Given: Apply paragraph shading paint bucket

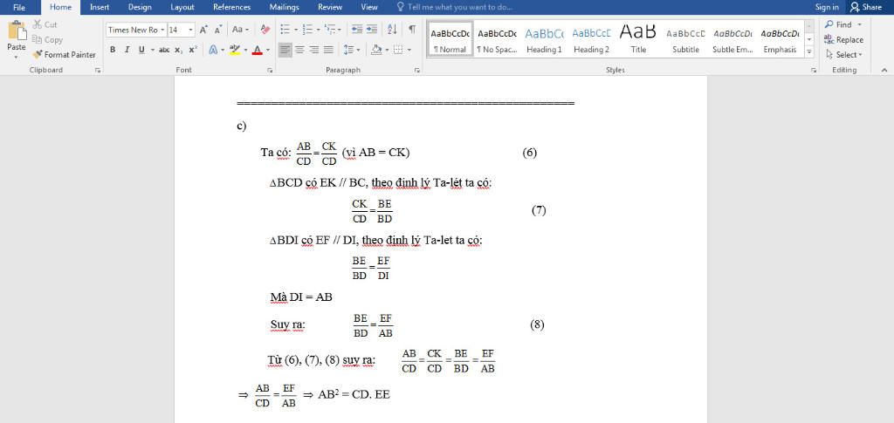Looking at the screenshot, I should pos(376,50).
